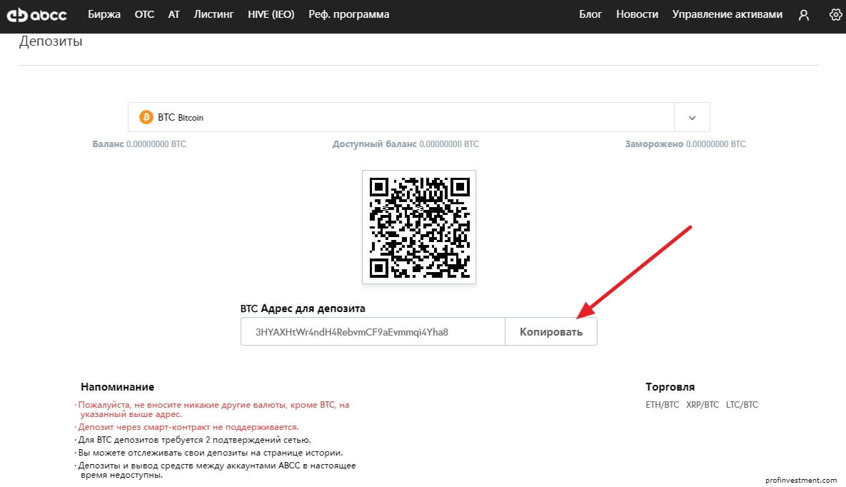The height and width of the screenshot is (487, 846).
Task: Expand the BTC Bitcoin currency dropdown arrow
Action: coord(692,118)
